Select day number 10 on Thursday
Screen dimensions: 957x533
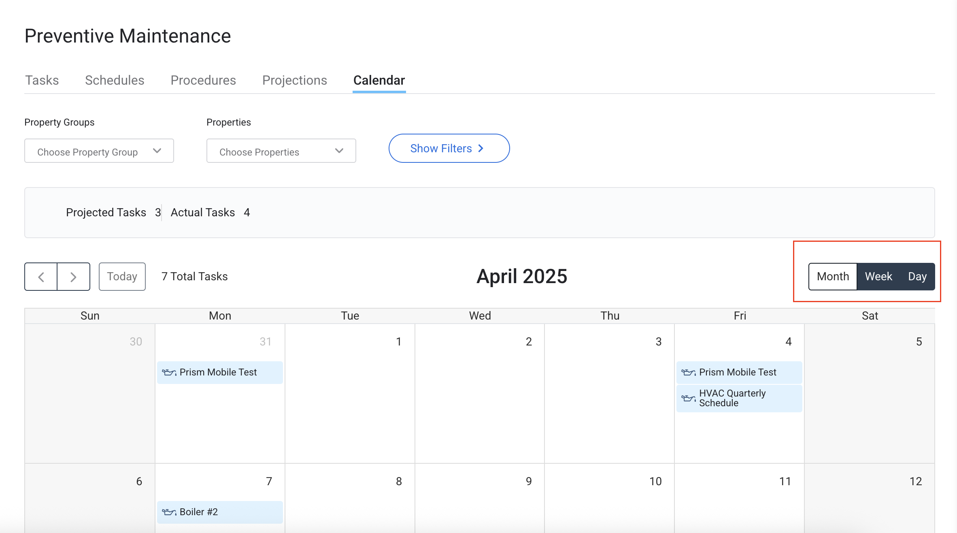coord(655,482)
